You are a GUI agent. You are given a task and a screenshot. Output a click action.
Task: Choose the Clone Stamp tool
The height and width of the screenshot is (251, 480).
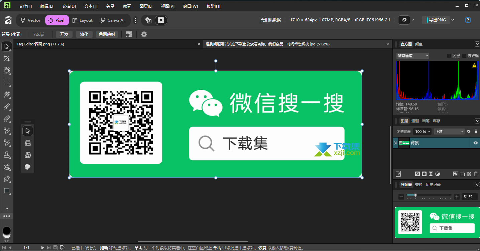tap(7, 155)
